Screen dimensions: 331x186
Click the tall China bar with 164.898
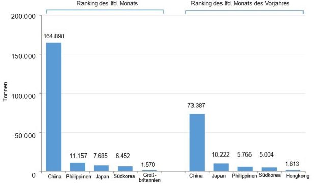[53, 107]
